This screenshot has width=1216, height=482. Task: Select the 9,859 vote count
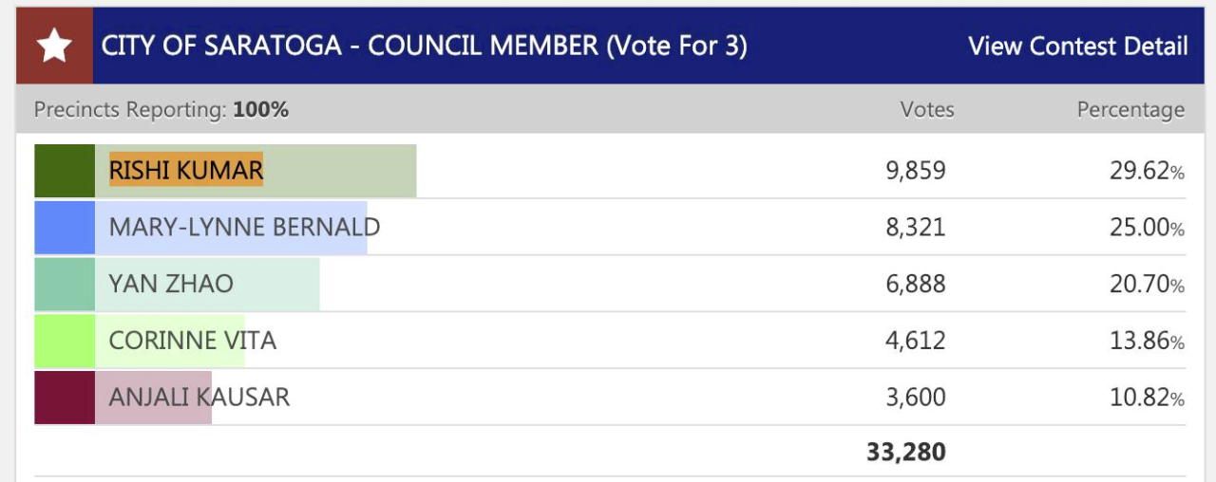tap(916, 171)
